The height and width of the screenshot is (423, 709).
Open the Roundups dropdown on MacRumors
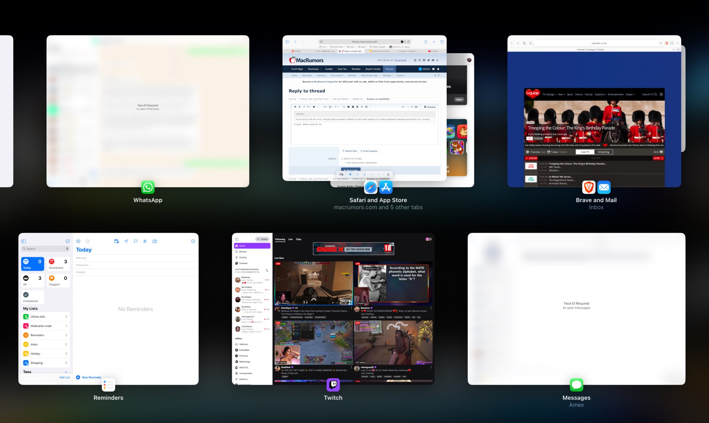[314, 69]
